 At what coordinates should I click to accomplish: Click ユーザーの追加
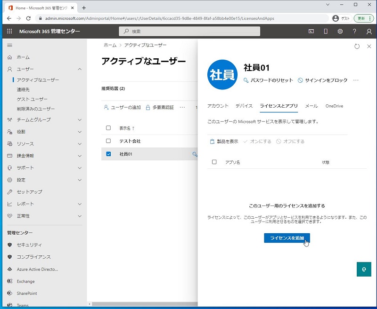tap(123, 107)
